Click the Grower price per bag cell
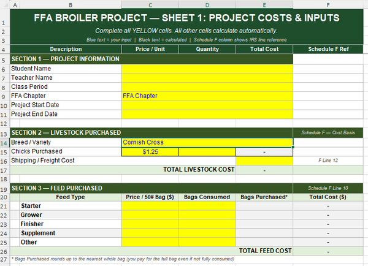 pos(150,215)
